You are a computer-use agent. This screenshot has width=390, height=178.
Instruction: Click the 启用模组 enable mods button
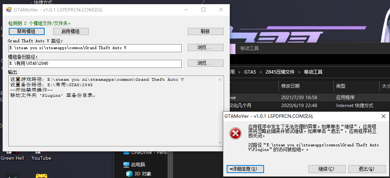pyautogui.click(x=71, y=31)
